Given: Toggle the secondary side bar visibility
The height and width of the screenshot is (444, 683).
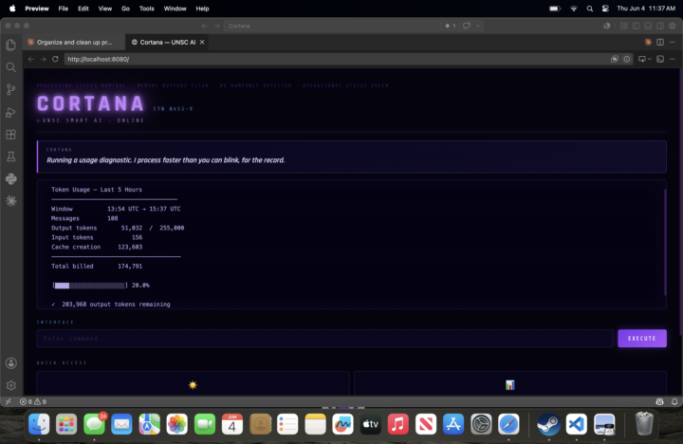Looking at the screenshot, I should coord(660,26).
